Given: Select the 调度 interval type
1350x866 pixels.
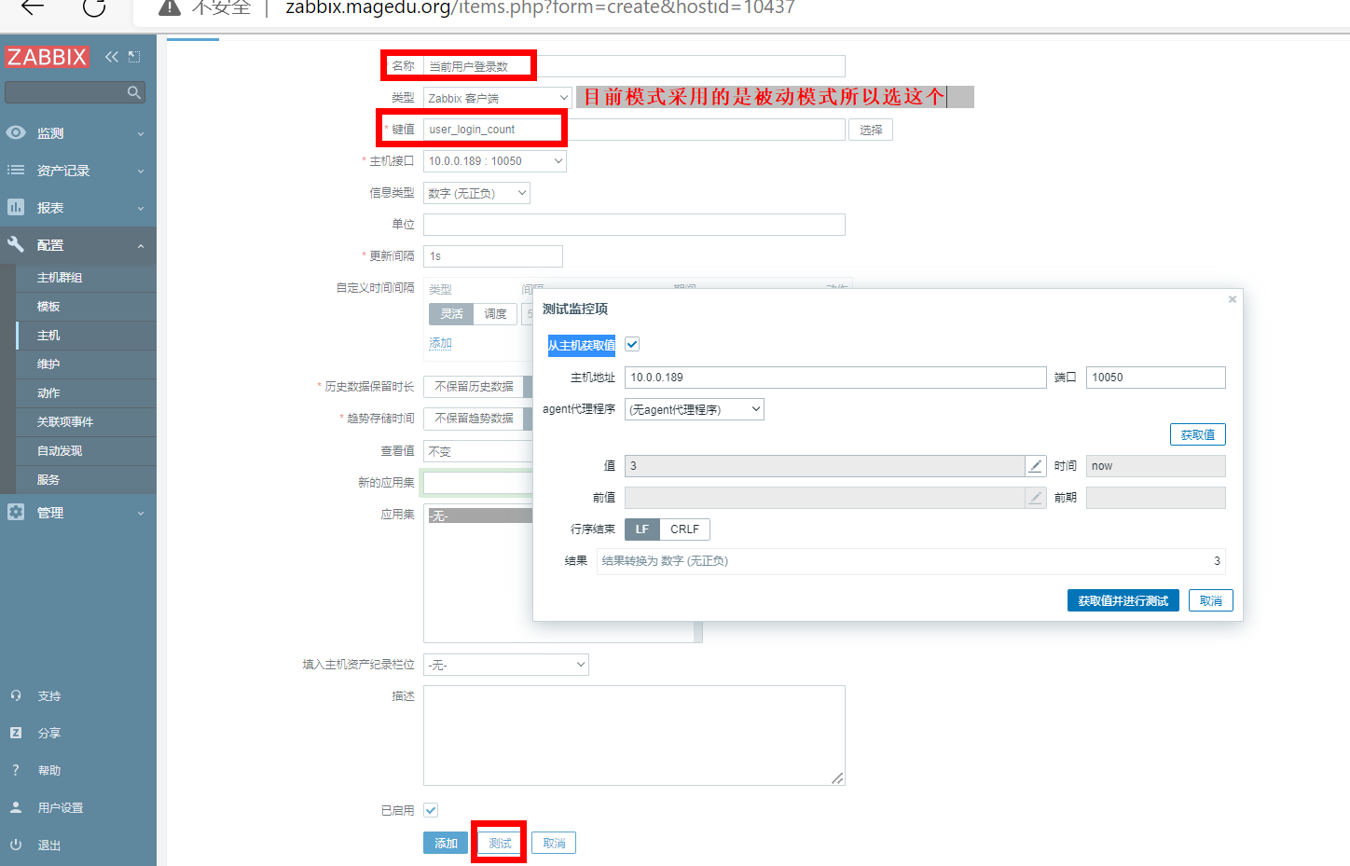Looking at the screenshot, I should point(495,313).
